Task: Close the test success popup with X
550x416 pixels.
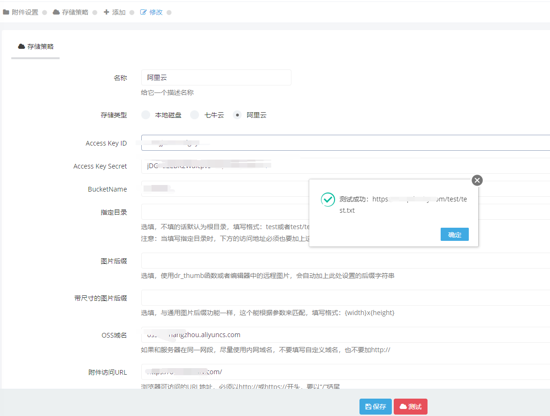Action: tap(477, 180)
